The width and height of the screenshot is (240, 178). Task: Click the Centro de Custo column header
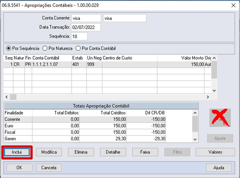[130, 58]
